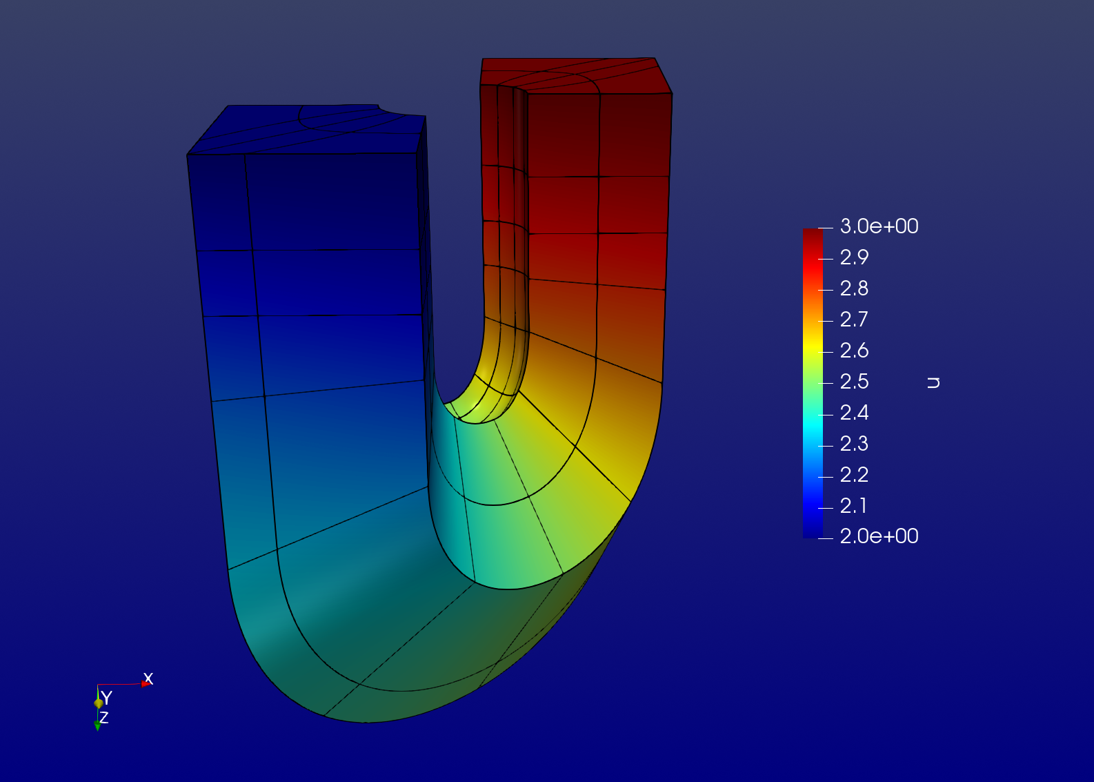Click the 2.7 legend tick label
The width and height of the screenshot is (1094, 782).
854,320
